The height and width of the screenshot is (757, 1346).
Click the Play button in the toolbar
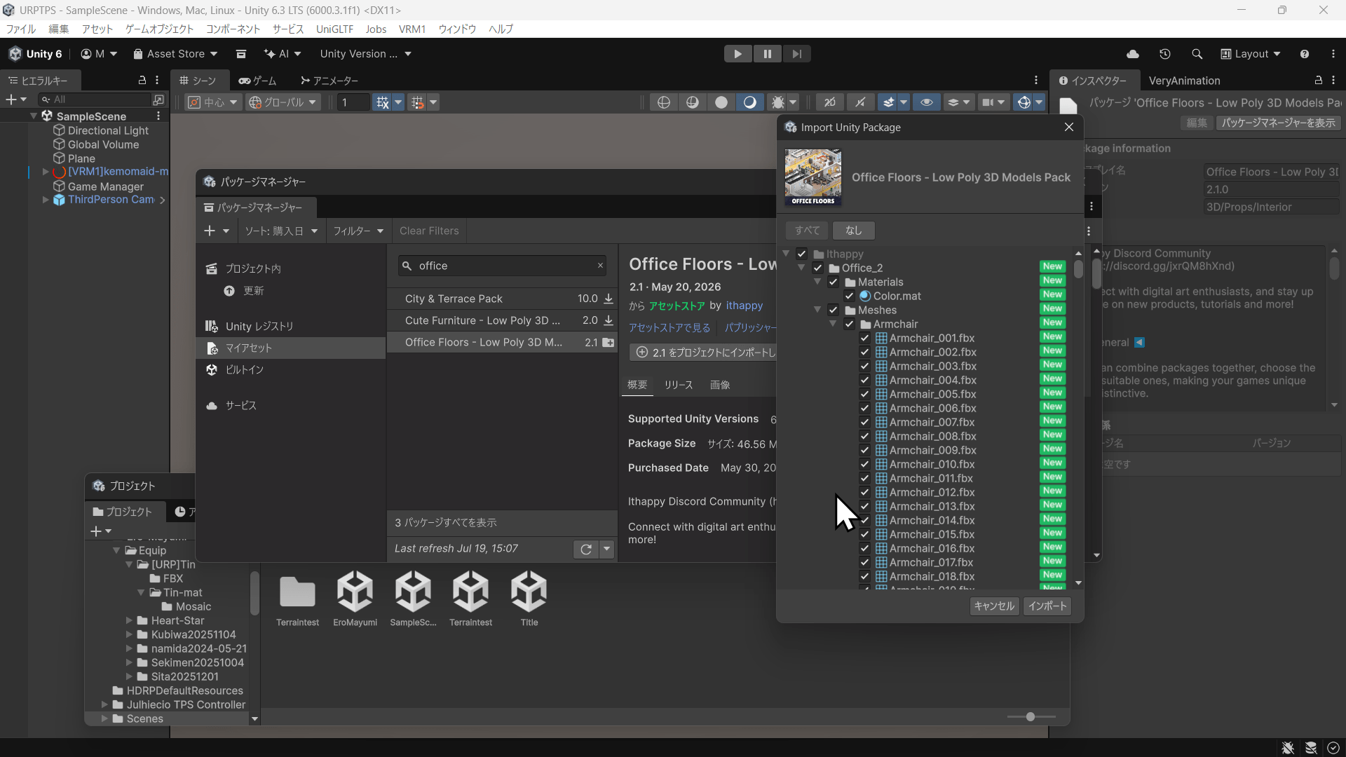point(737,54)
